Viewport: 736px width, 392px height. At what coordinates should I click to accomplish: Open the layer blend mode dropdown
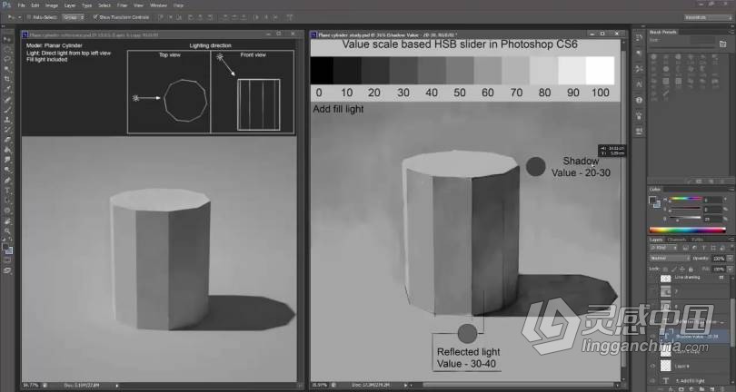pos(670,259)
